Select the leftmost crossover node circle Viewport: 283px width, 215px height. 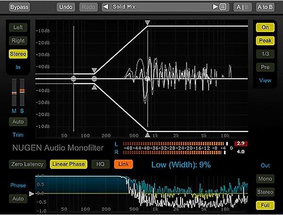[74, 79]
